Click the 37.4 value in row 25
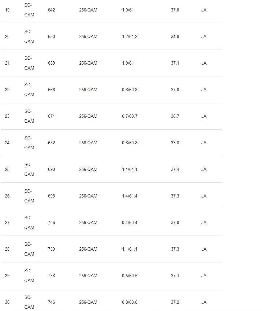The image size is (262, 311). pyautogui.click(x=175, y=169)
